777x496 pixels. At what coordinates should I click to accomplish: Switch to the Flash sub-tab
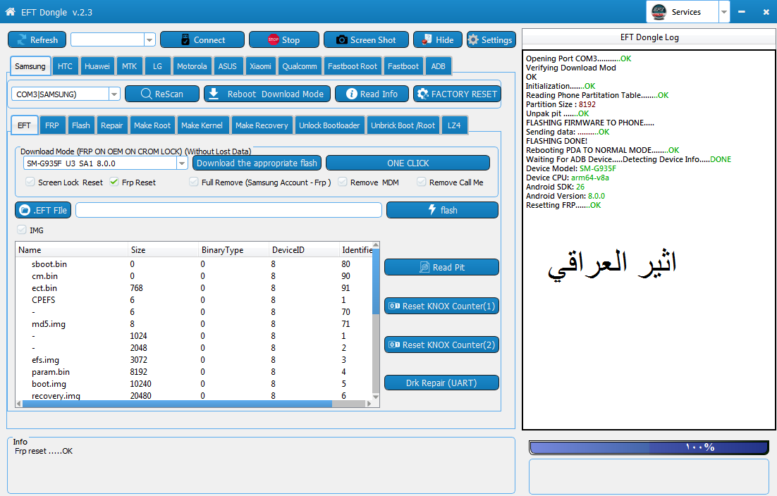[x=81, y=125]
